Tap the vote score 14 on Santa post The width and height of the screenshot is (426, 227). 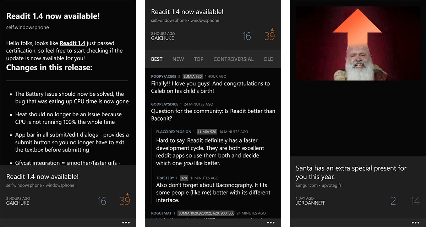(415, 201)
